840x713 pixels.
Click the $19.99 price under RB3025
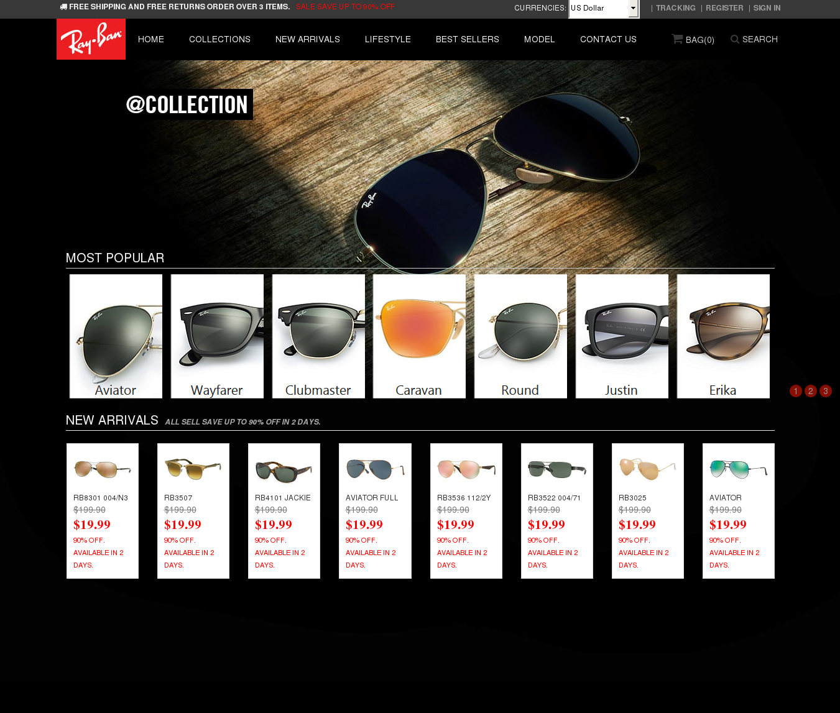pyautogui.click(x=637, y=525)
